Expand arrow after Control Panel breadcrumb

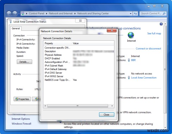tap(47, 14)
